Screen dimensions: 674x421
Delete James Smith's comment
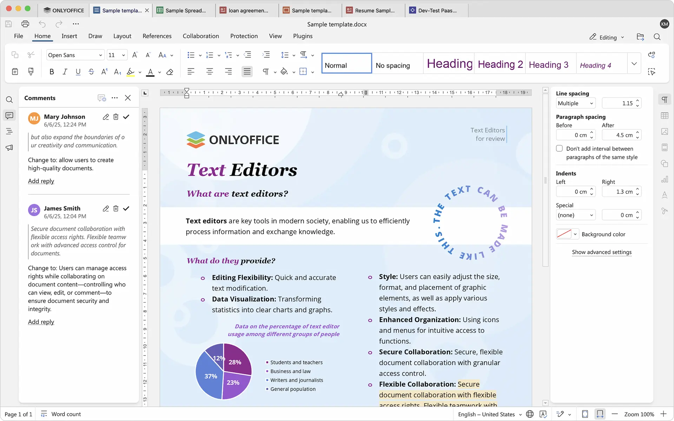[x=116, y=208]
